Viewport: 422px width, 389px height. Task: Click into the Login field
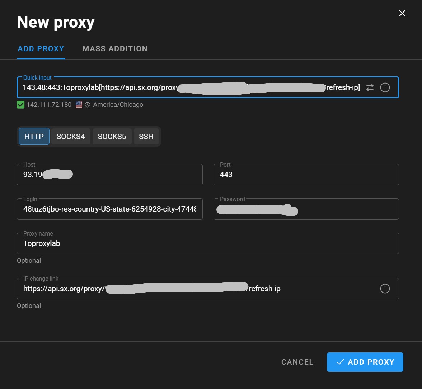point(109,209)
